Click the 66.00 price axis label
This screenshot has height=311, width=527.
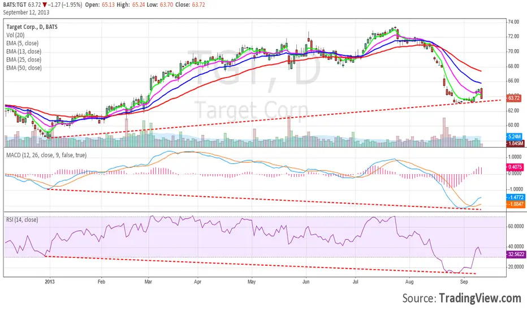(x=513, y=81)
